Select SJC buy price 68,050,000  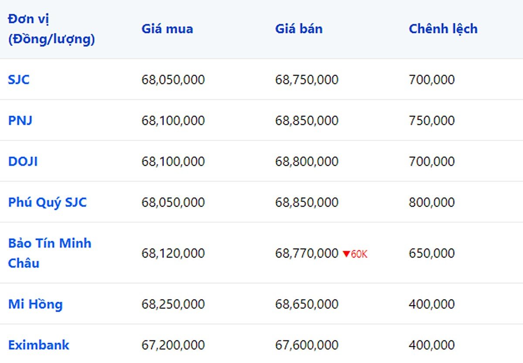pos(173,80)
